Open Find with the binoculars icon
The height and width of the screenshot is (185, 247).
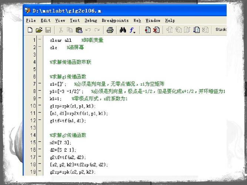point(123,30)
